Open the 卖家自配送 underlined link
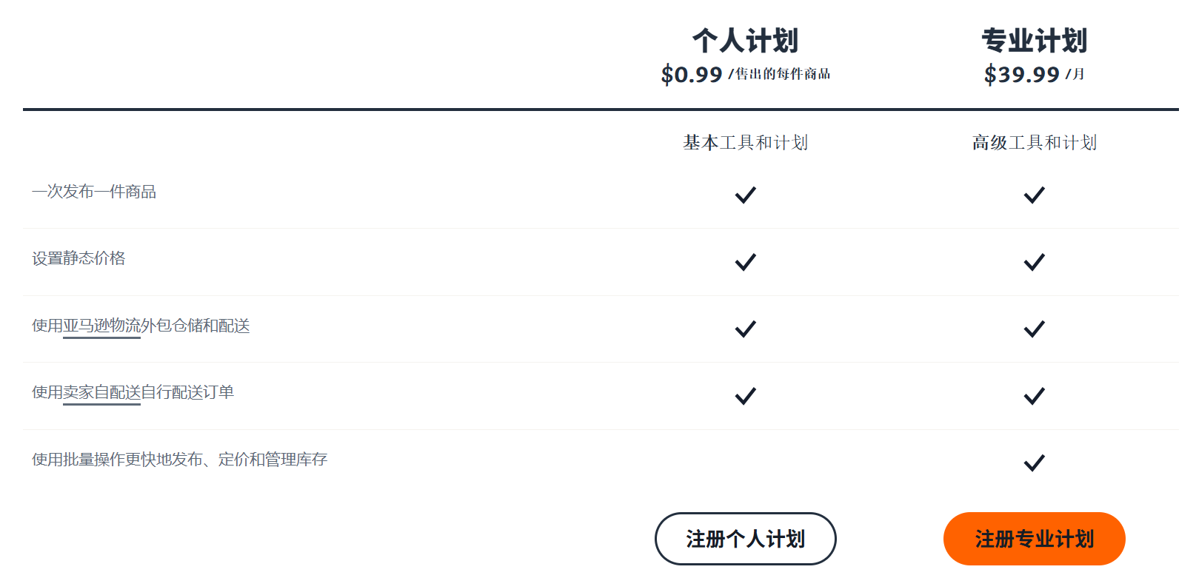The width and height of the screenshot is (1196, 578). (101, 394)
